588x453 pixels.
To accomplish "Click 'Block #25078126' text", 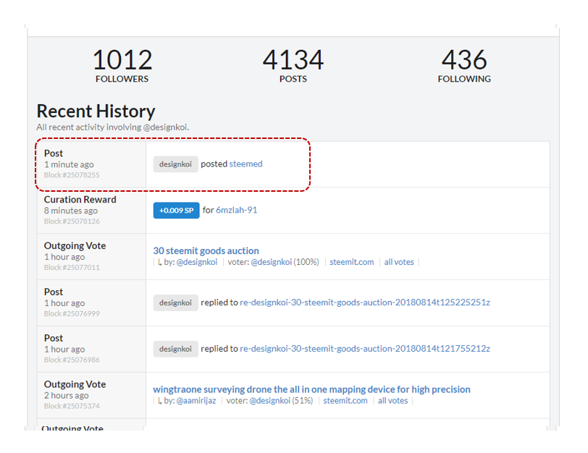I will point(72,221).
